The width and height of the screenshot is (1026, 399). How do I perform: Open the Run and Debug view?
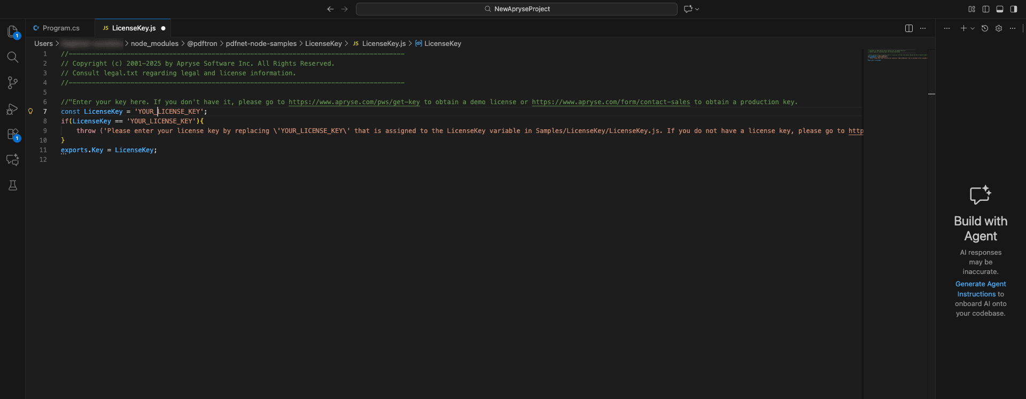pyautogui.click(x=13, y=109)
